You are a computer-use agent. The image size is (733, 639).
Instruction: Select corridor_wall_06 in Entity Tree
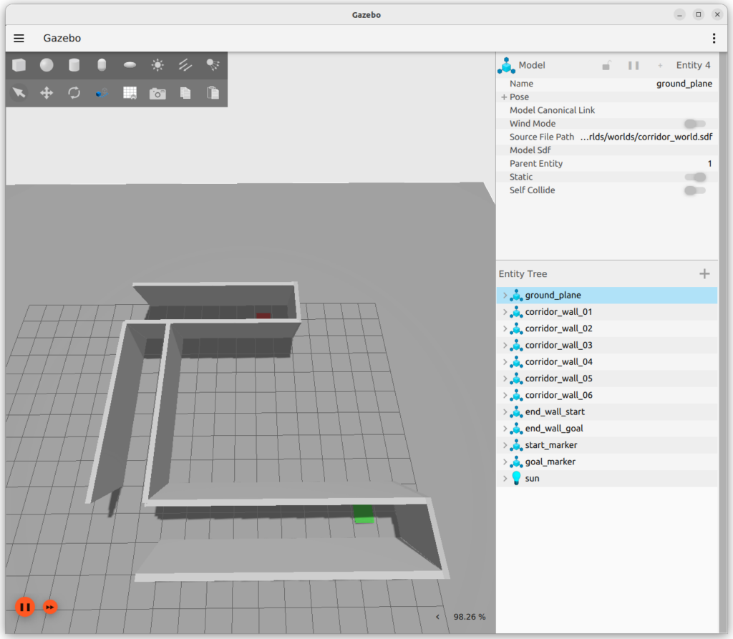[x=607, y=395]
